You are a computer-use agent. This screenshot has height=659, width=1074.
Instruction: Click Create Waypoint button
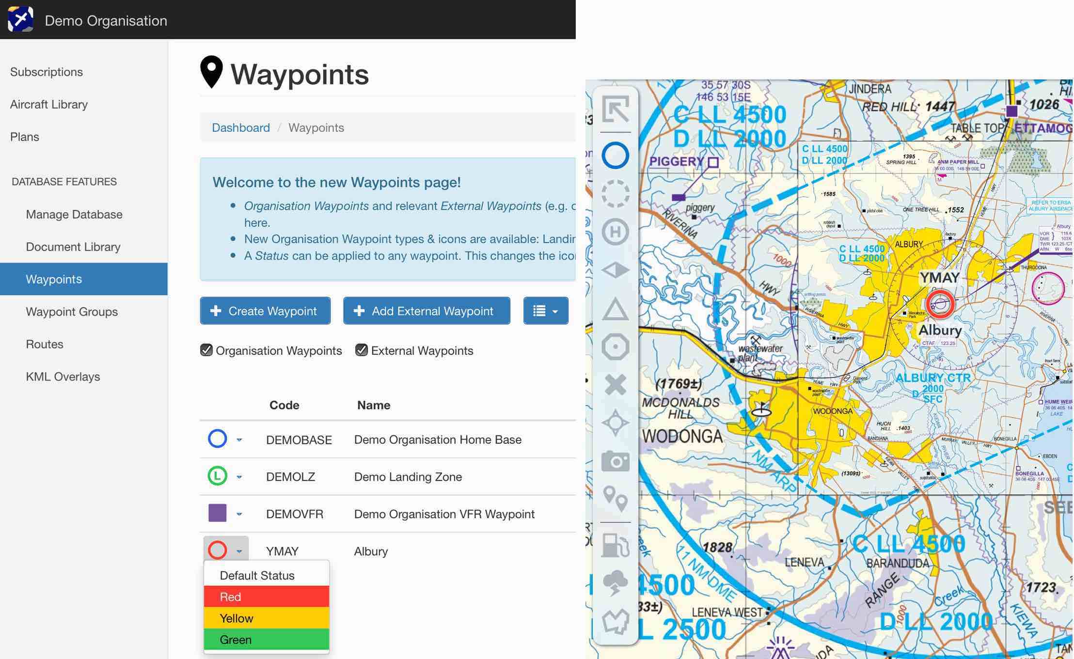[x=265, y=311]
